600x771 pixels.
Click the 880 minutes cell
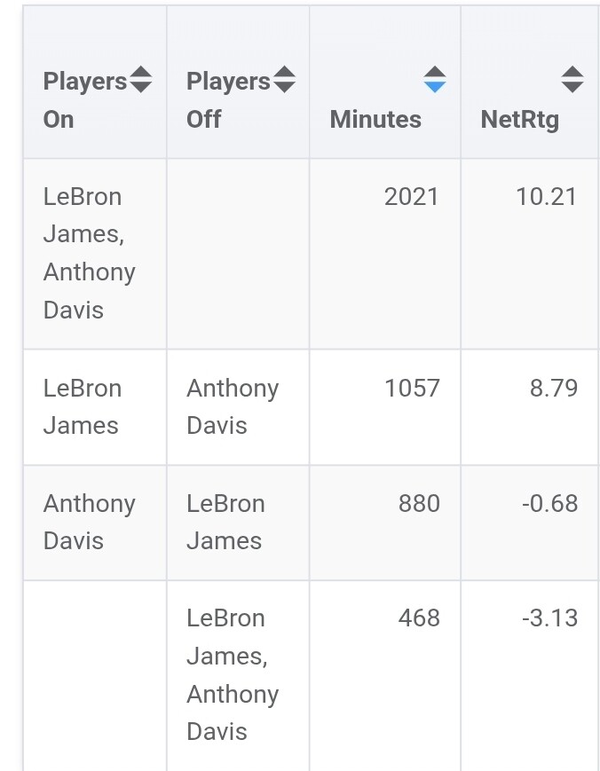point(419,504)
